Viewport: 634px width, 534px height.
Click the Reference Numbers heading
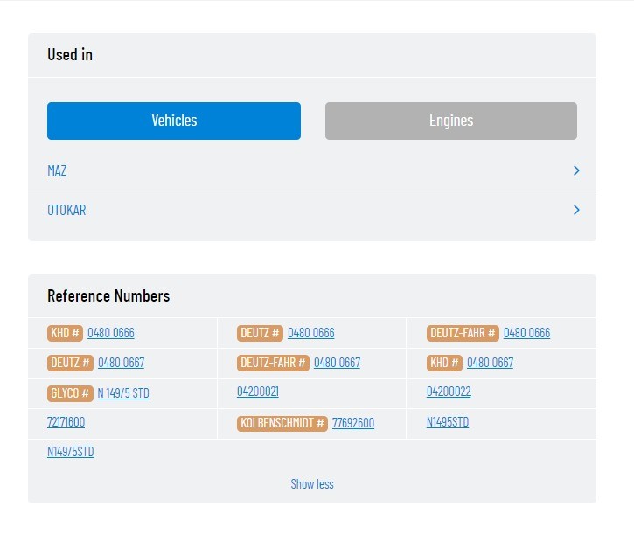click(x=108, y=296)
